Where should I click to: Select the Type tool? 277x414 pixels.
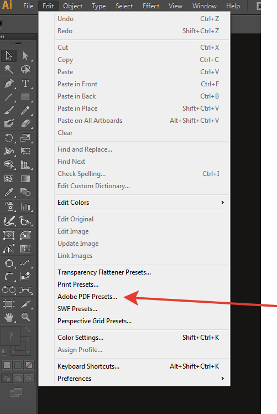click(x=25, y=84)
